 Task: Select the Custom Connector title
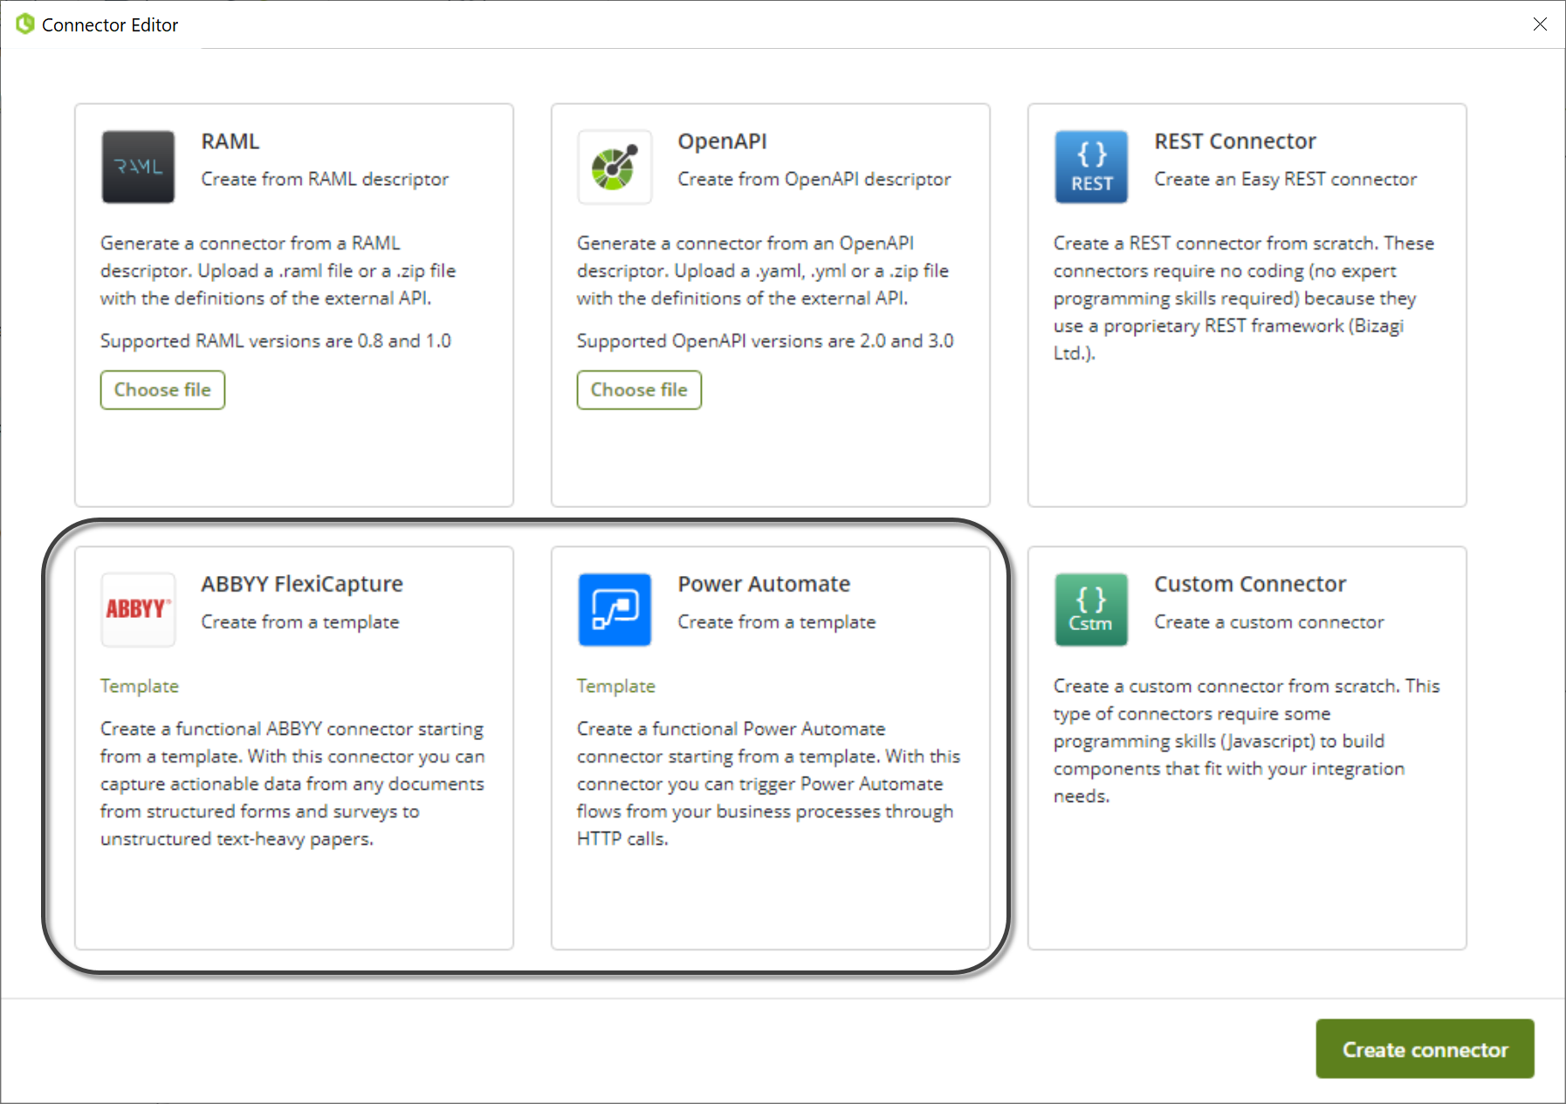coord(1250,584)
